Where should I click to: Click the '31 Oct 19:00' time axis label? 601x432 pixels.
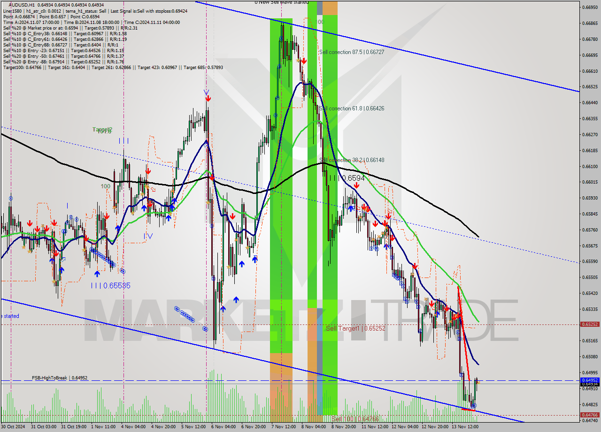pos(74,427)
